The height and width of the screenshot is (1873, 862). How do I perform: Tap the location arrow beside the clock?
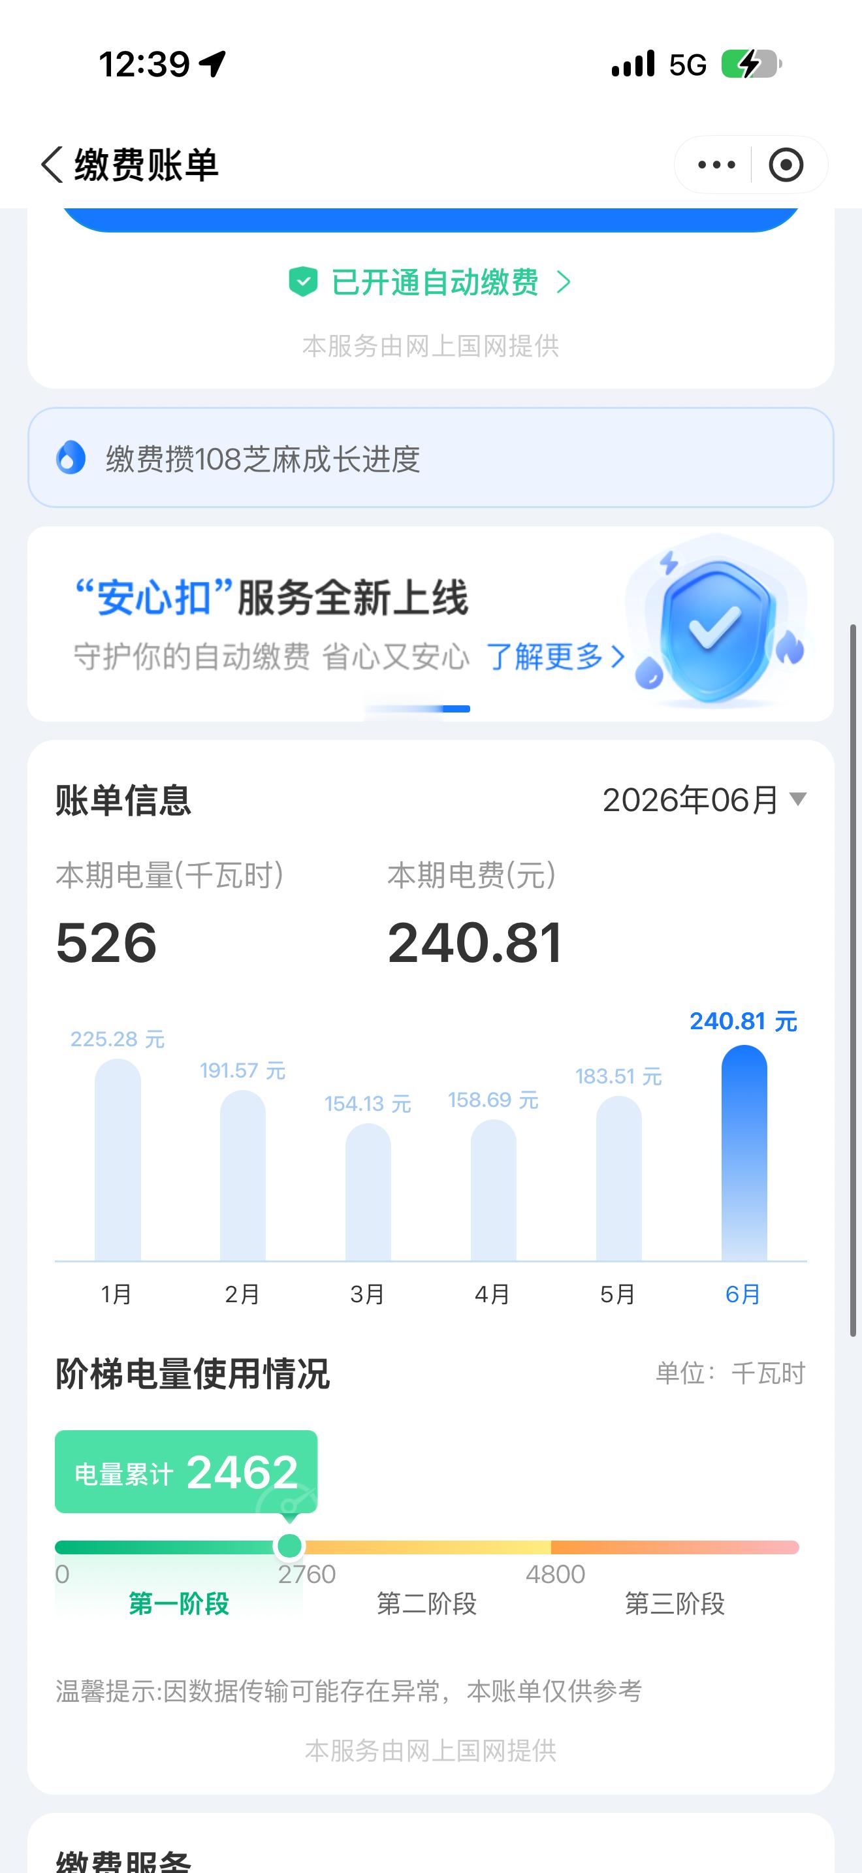click(x=212, y=64)
